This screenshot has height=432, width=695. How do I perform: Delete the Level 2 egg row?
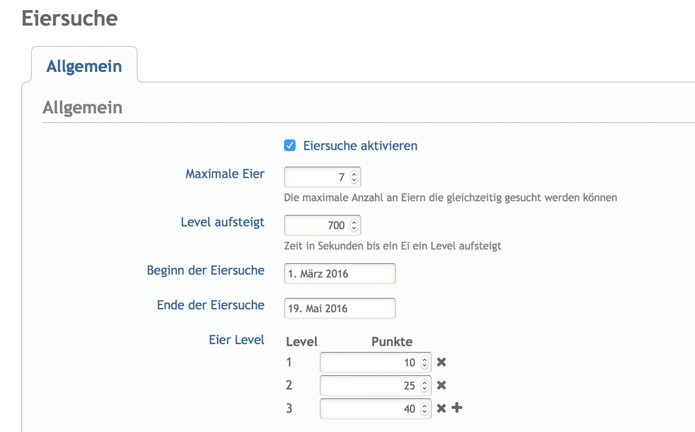[x=441, y=385]
